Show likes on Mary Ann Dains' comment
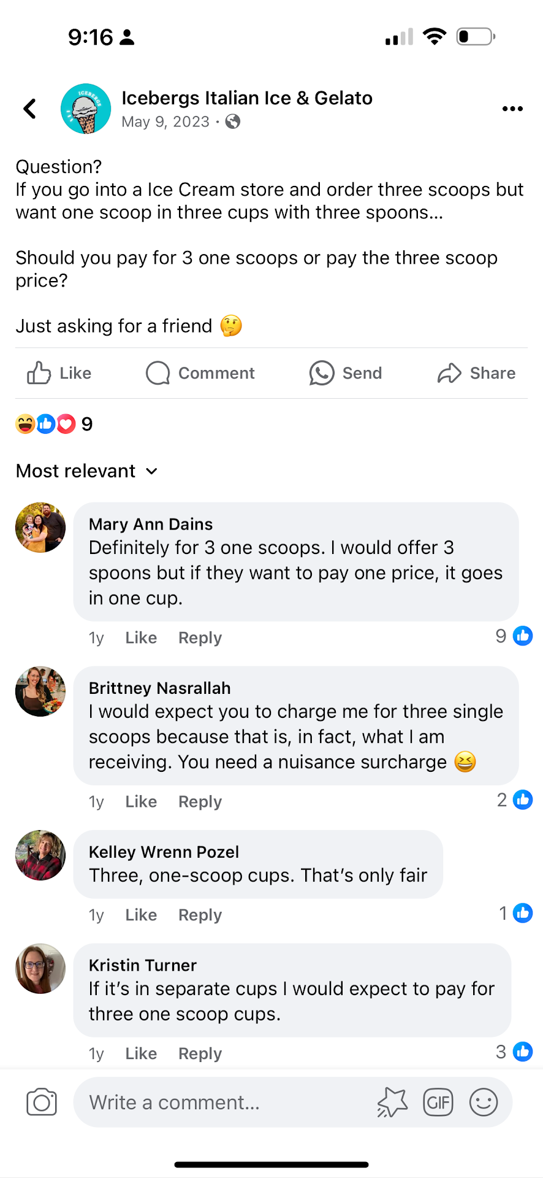 [x=514, y=636]
